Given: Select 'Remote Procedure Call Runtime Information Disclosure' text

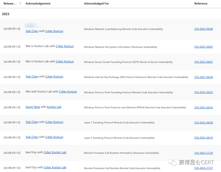Looking at the screenshot, I should (122, 153).
